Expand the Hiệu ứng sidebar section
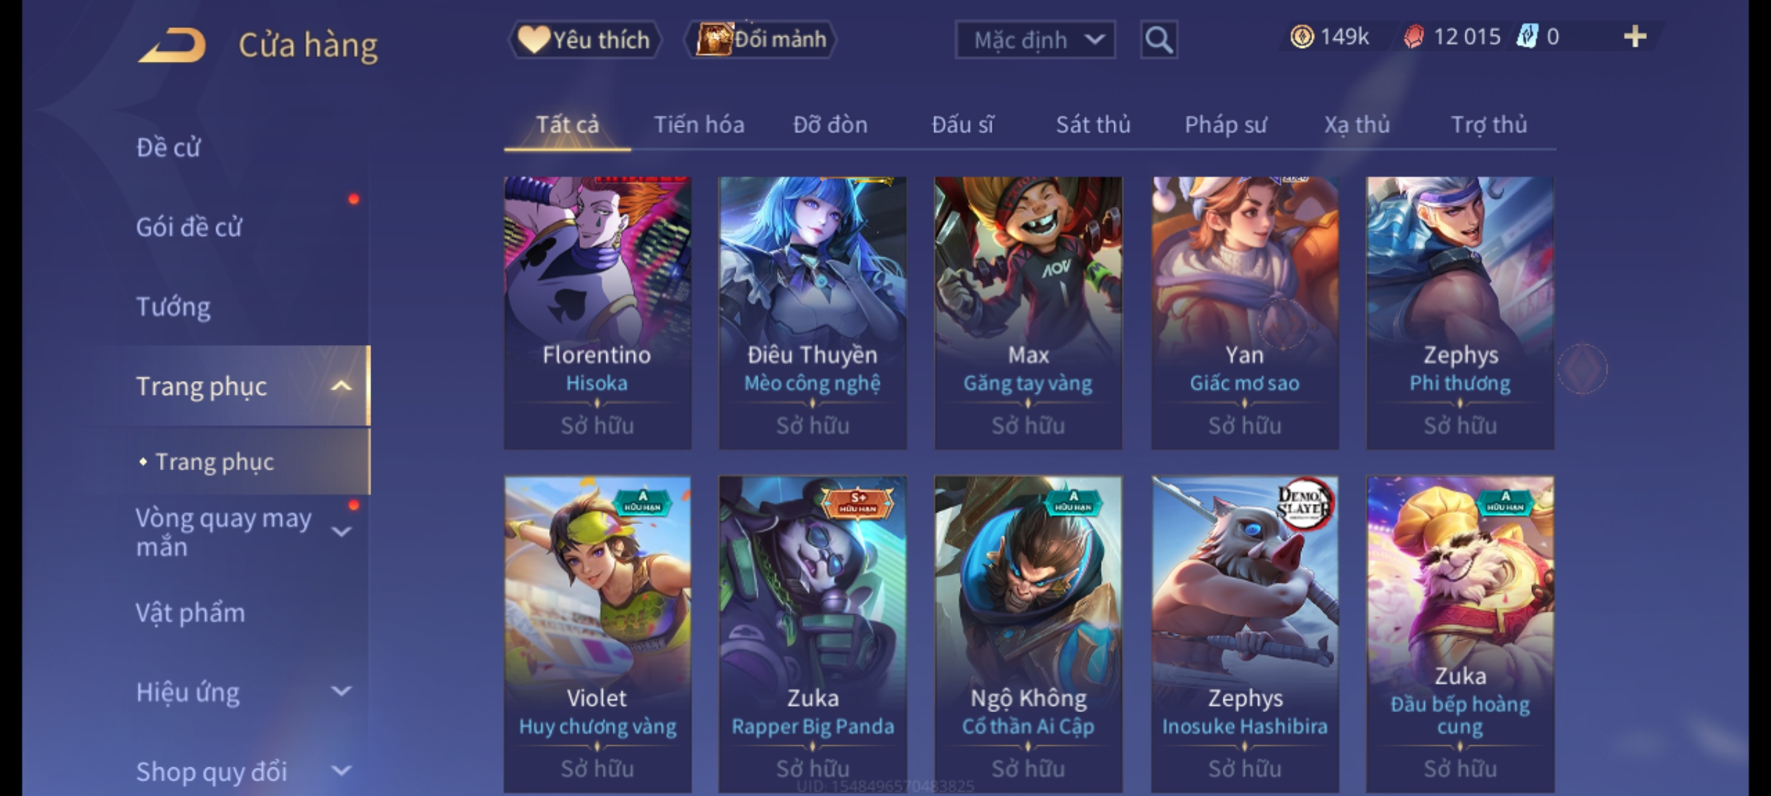 click(x=341, y=691)
